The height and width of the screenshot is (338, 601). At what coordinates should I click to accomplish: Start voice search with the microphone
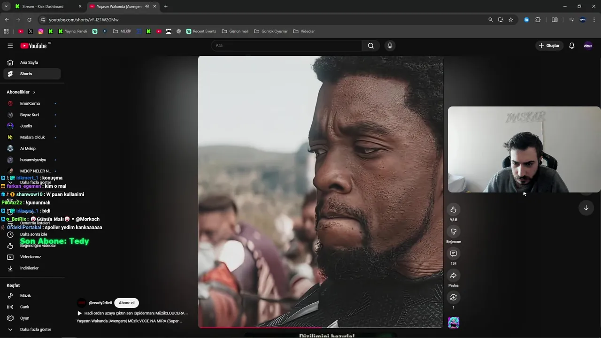coord(390,46)
